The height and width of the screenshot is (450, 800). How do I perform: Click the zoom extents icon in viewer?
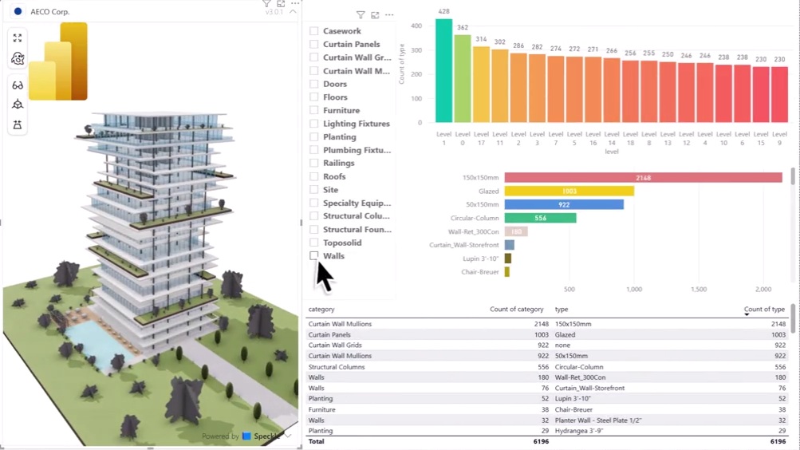click(18, 38)
